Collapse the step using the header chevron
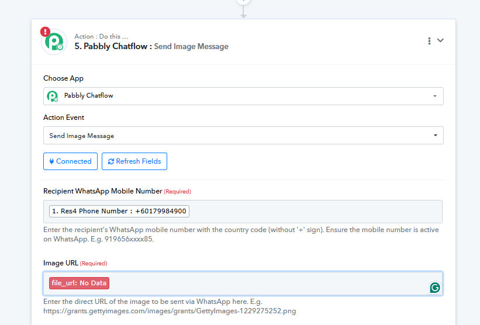Screen dimensions: 480x325 tap(441, 40)
